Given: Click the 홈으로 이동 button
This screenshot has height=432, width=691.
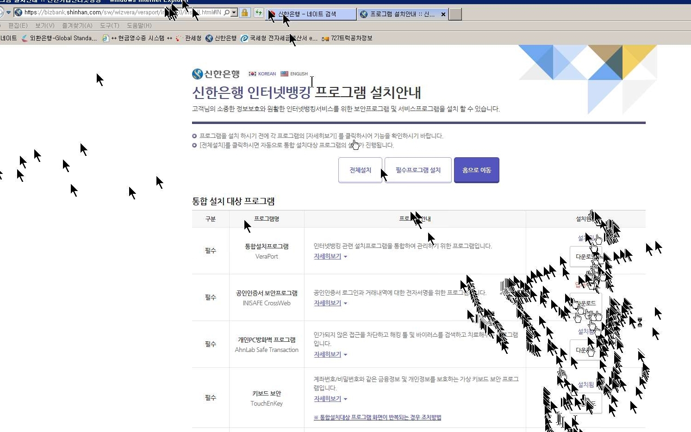Looking at the screenshot, I should pyautogui.click(x=476, y=170).
